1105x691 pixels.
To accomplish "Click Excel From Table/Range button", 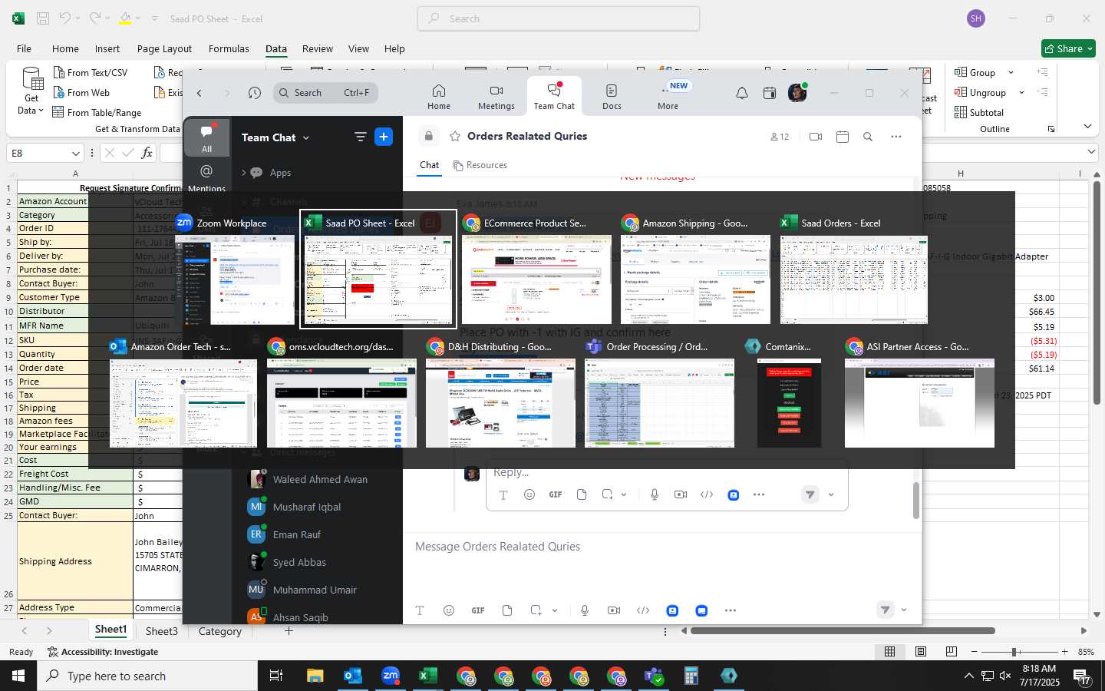I will [x=97, y=112].
